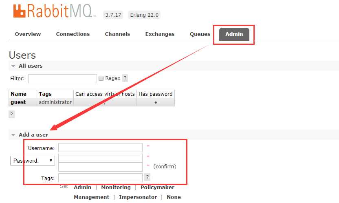The height and width of the screenshot is (203, 339).
Task: Focus the Tags input field
Action: pyautogui.click(x=100, y=178)
